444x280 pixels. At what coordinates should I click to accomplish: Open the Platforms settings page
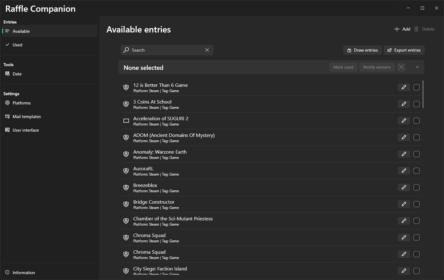pyautogui.click(x=21, y=103)
